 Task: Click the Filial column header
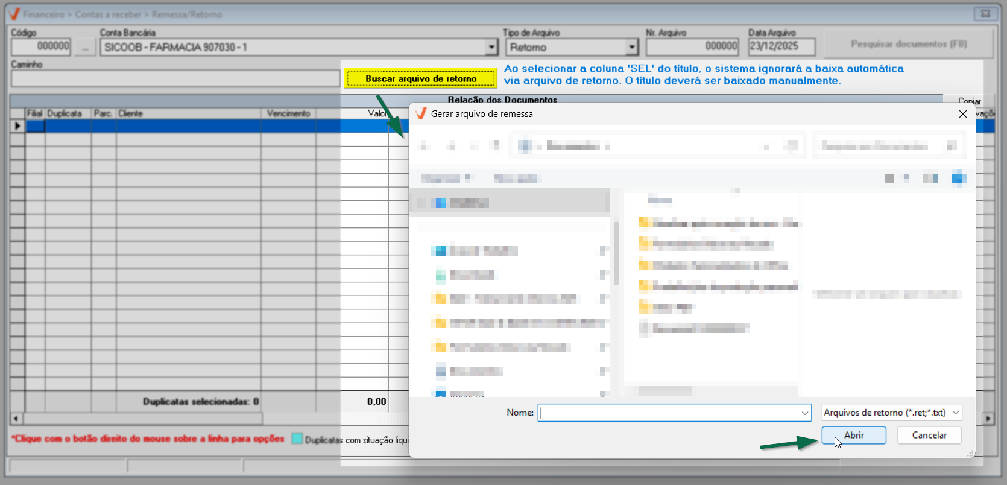pos(34,113)
